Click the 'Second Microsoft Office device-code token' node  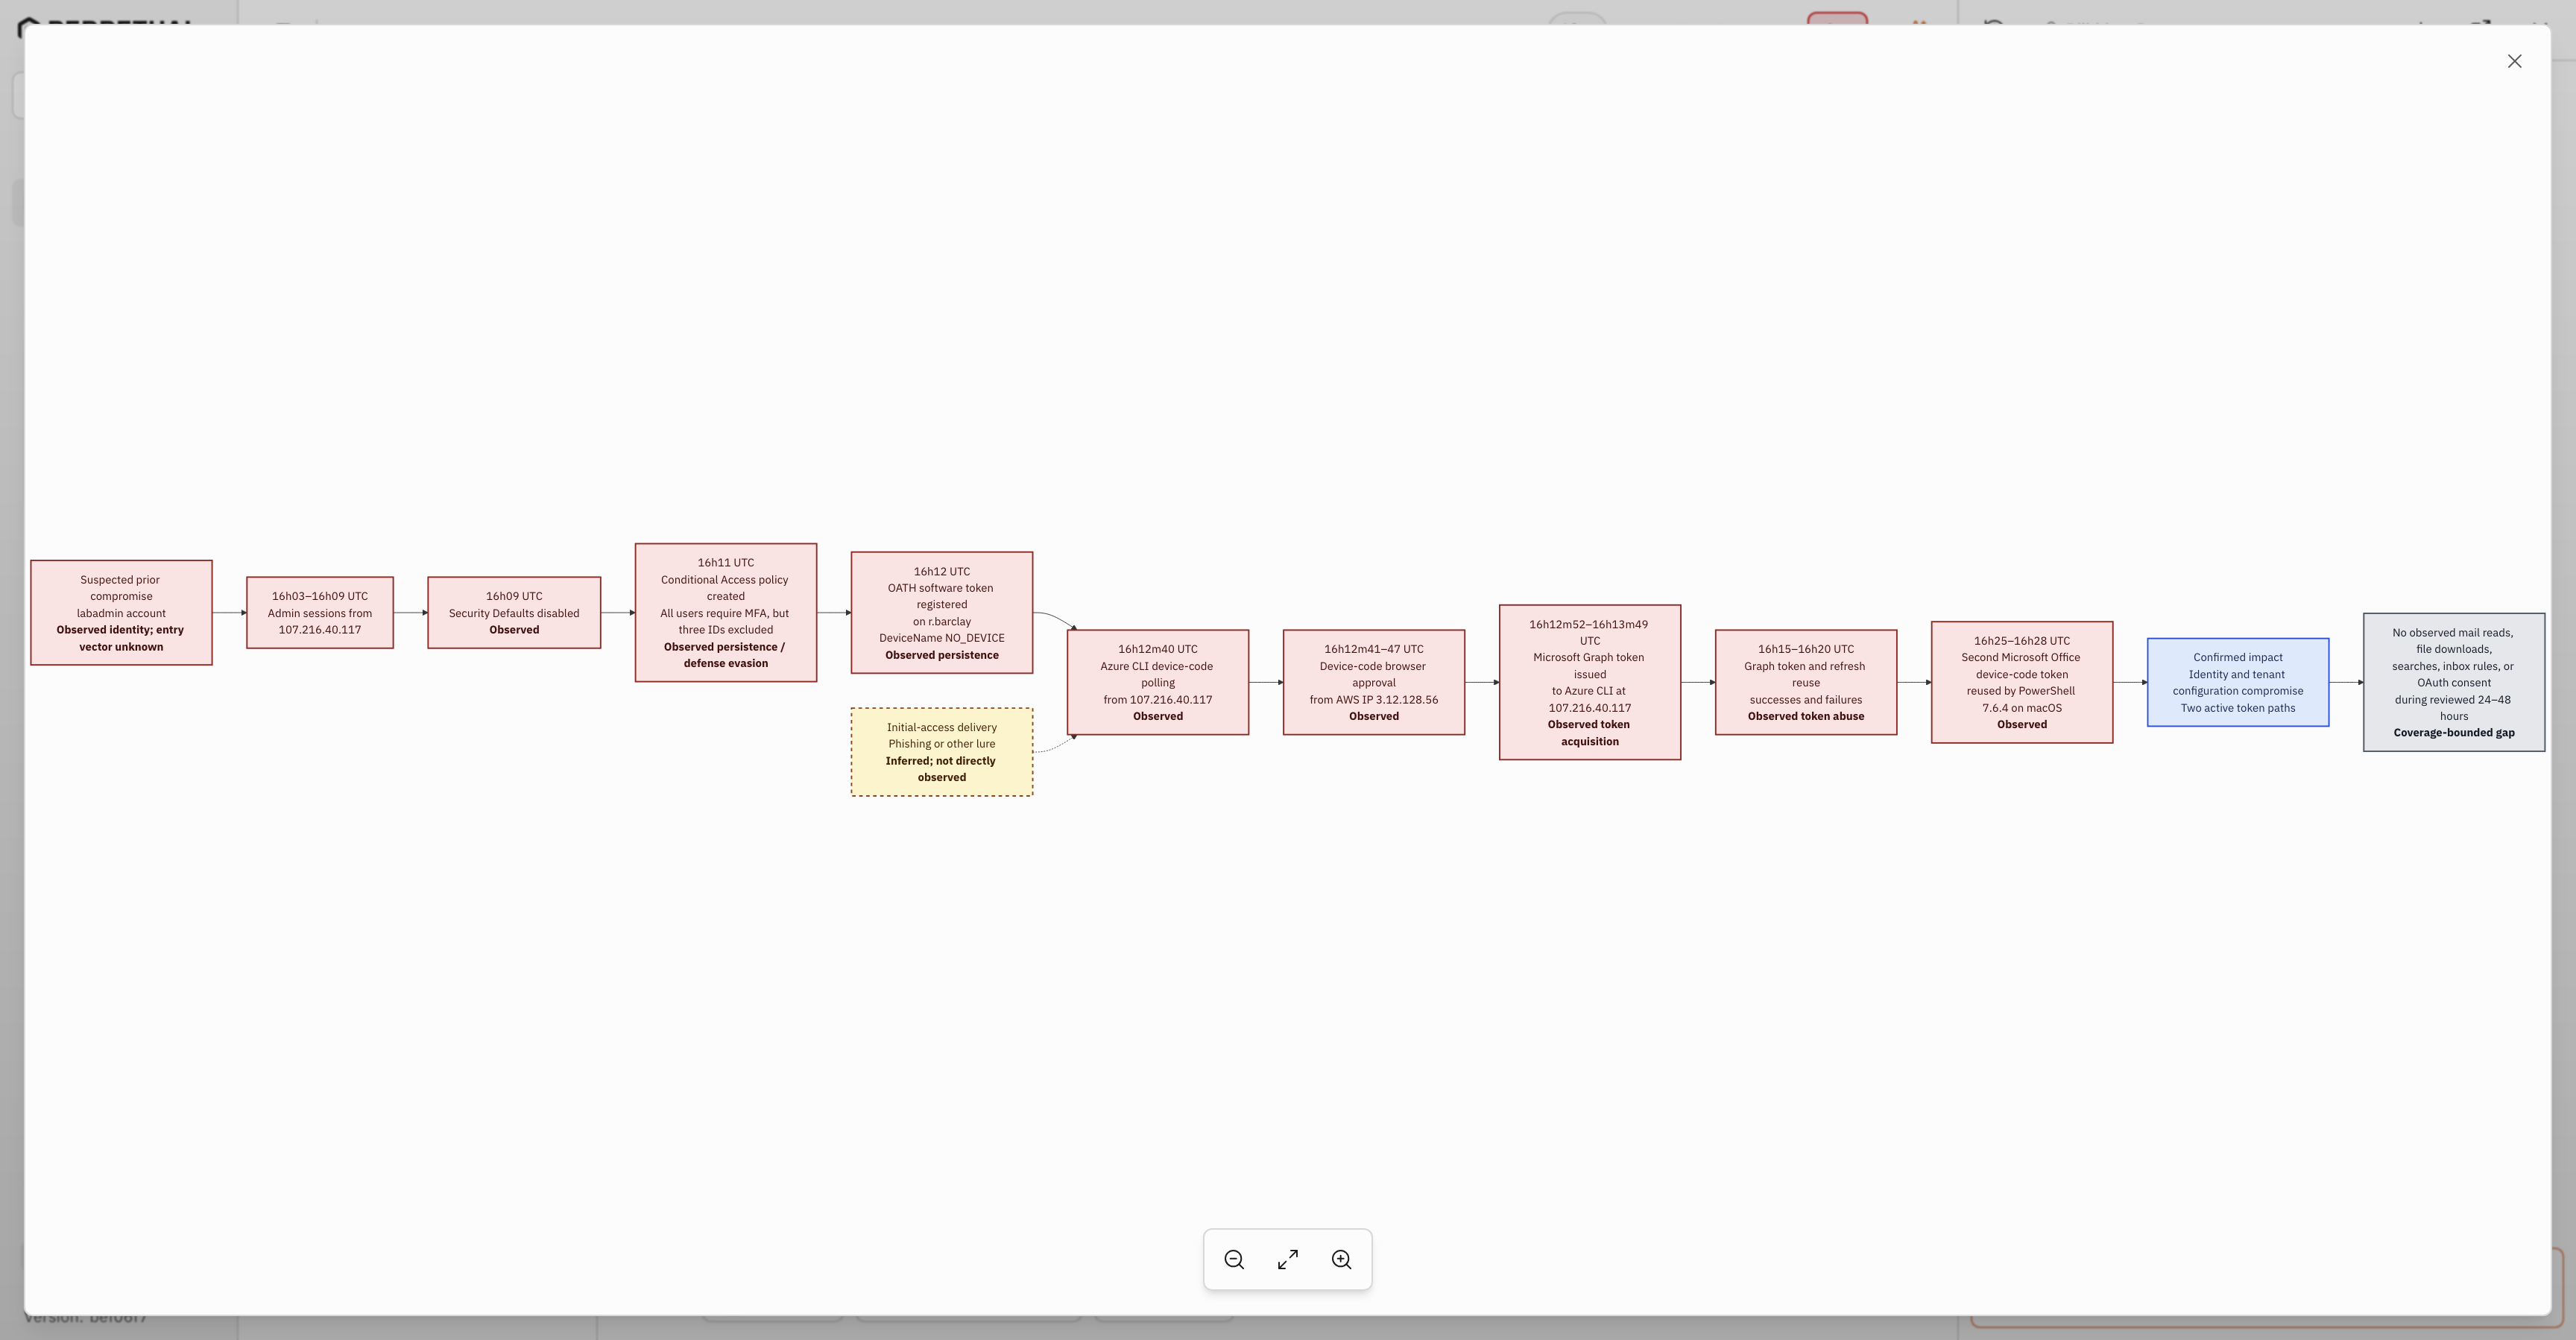2022,682
